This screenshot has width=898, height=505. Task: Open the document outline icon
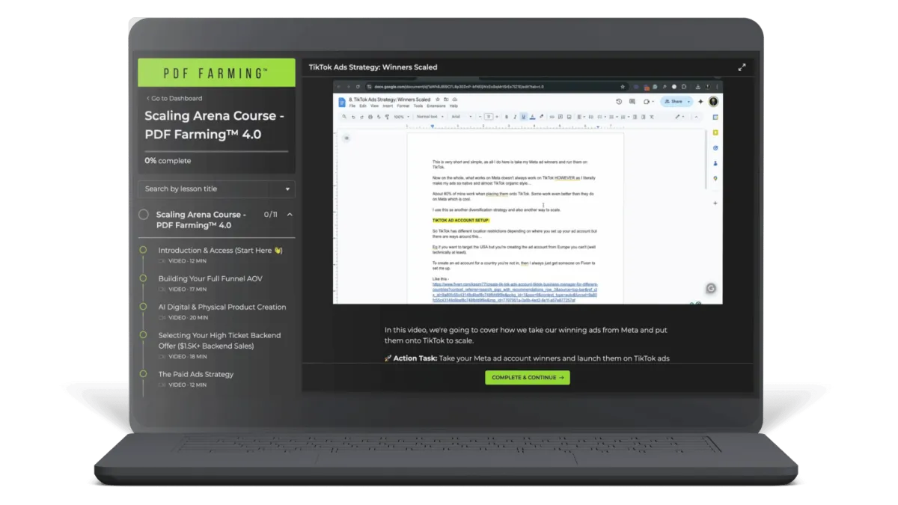346,138
